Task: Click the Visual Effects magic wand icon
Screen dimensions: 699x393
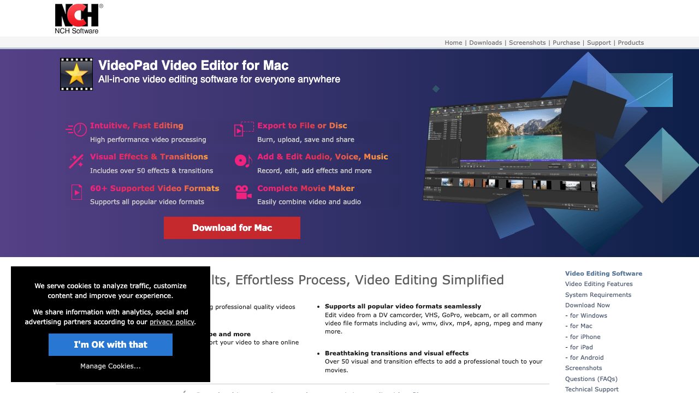Action: (x=76, y=162)
